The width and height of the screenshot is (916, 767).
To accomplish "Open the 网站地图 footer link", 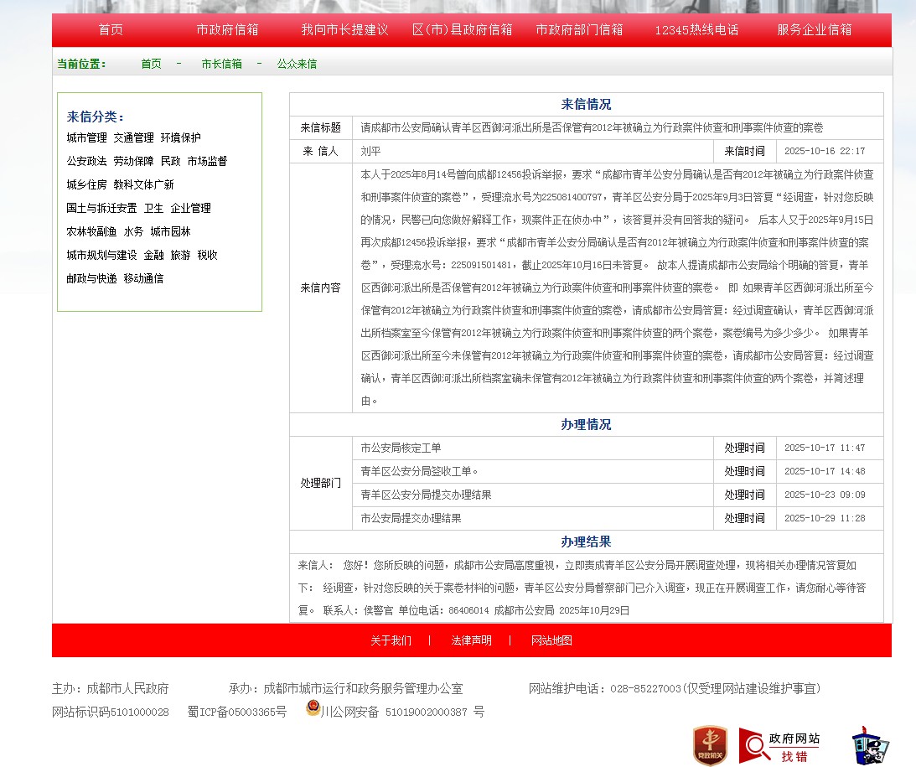I will click(551, 640).
